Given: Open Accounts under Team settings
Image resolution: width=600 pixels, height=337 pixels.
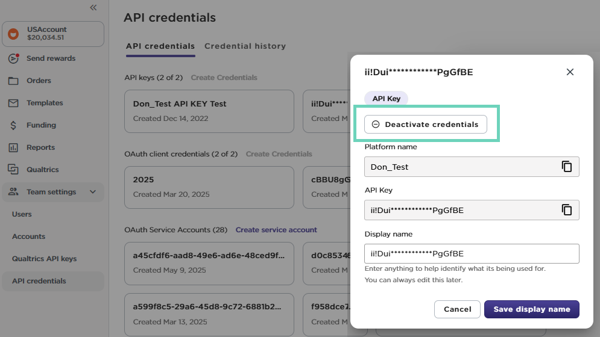Looking at the screenshot, I should 29,237.
